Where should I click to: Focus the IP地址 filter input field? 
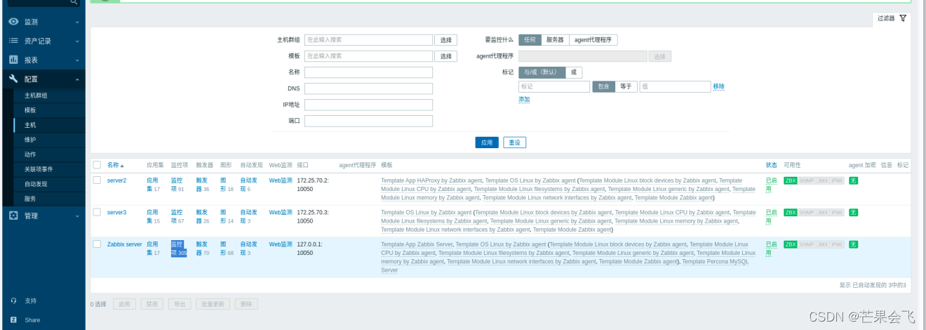tap(368, 105)
